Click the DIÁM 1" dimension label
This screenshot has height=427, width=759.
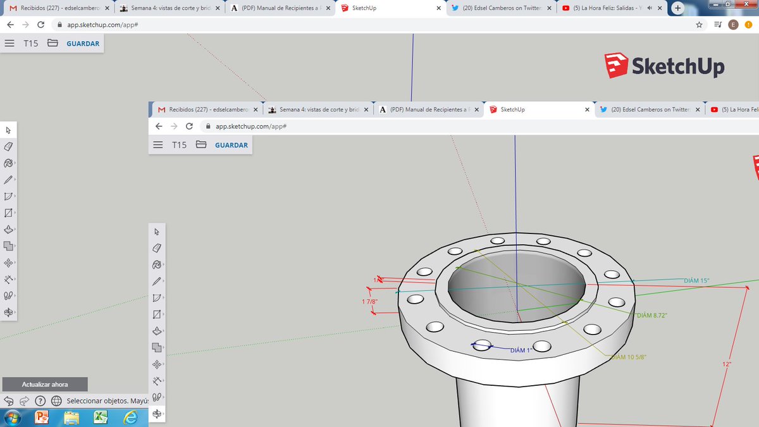pos(522,350)
